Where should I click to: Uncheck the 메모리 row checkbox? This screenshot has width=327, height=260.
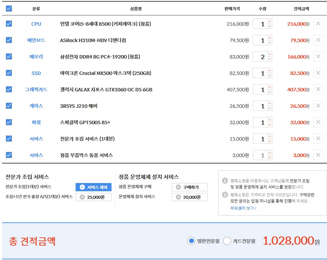[9, 56]
